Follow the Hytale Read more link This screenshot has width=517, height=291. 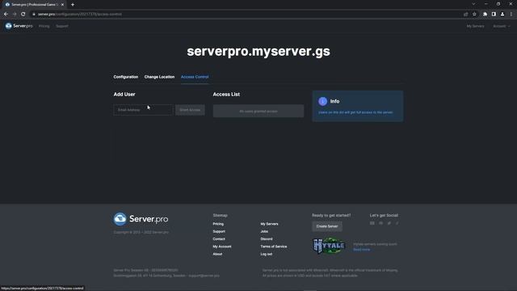[x=361, y=250]
